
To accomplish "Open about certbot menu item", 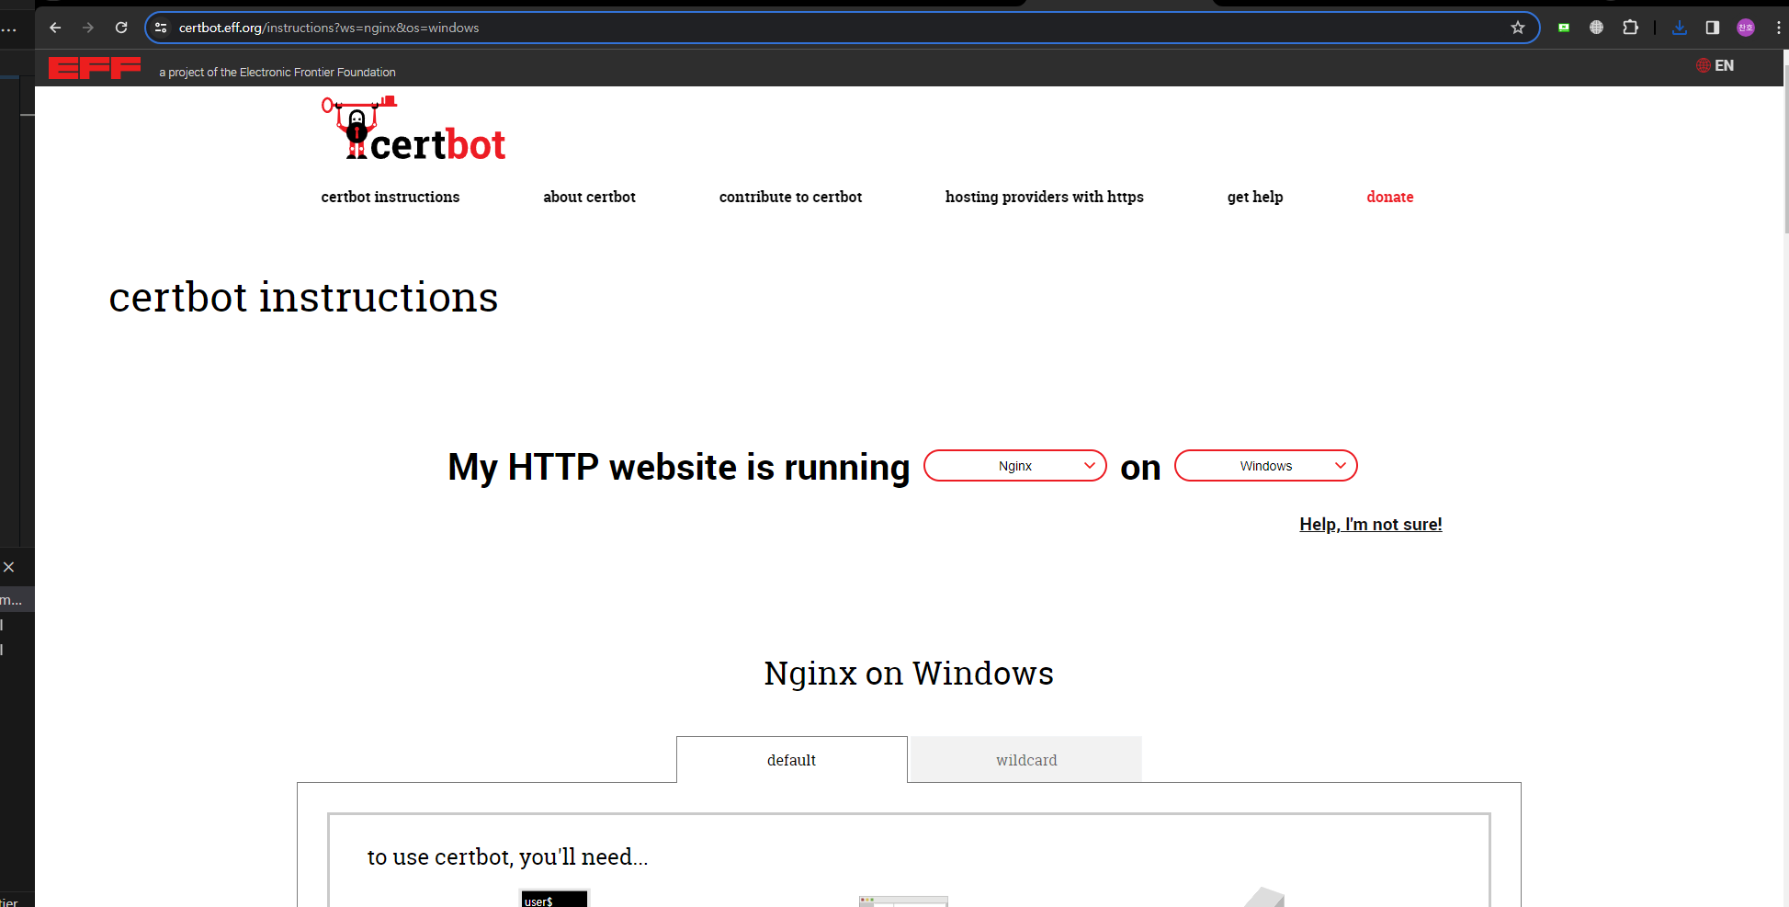I will (x=589, y=197).
